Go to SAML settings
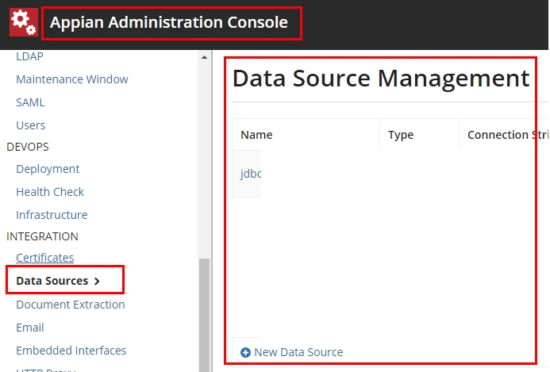Screen dimensions: 550x372 (30, 102)
